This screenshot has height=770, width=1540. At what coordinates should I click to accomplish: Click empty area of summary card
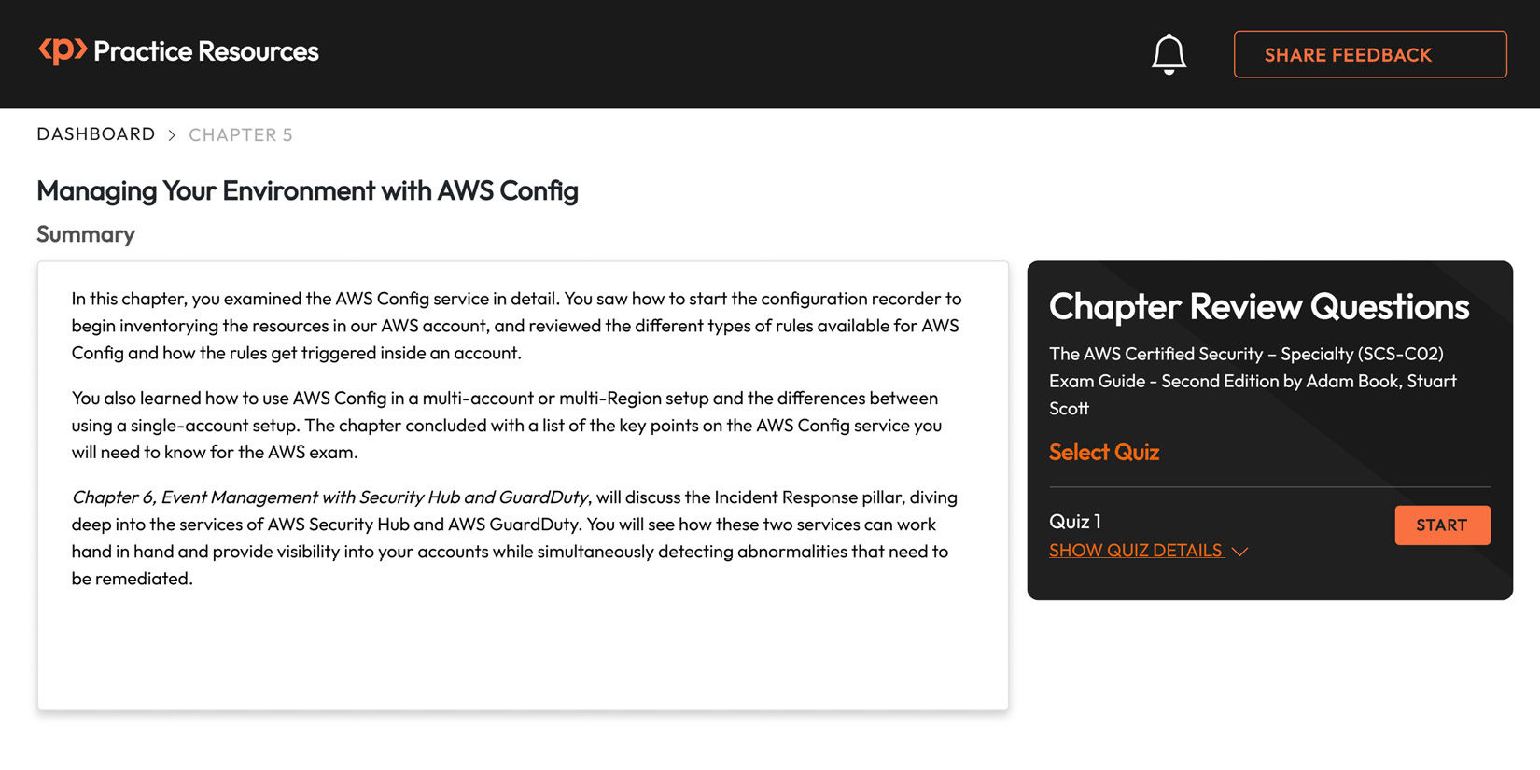click(523, 649)
